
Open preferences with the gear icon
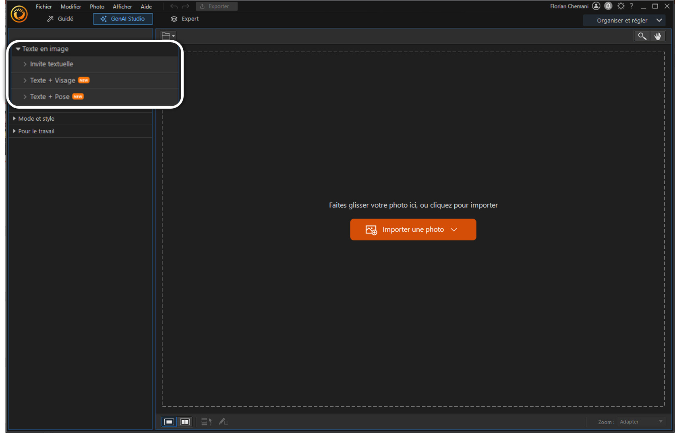click(621, 6)
